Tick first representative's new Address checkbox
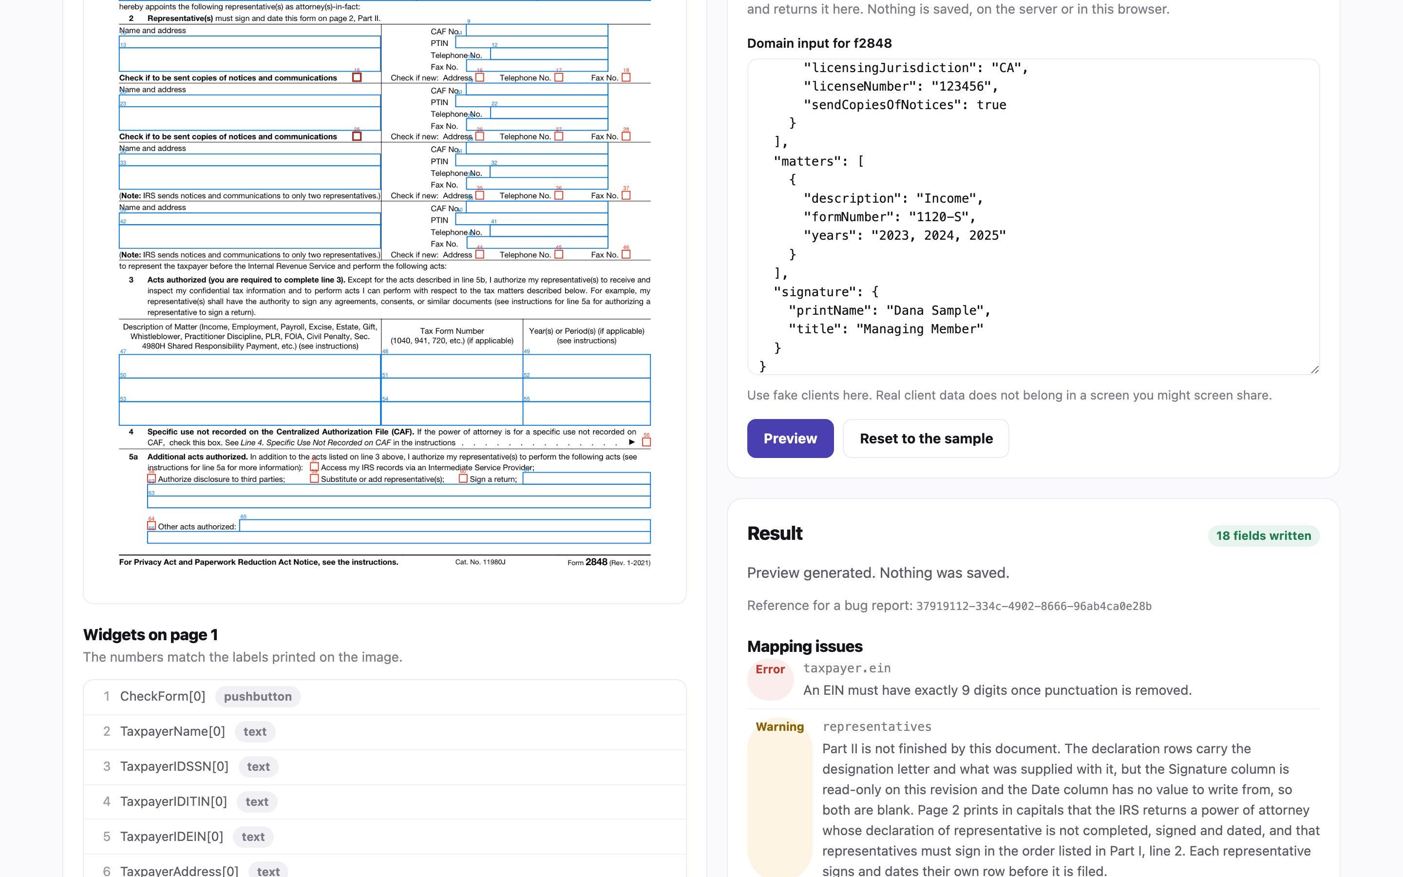Viewport: 1403px width, 877px height. [x=479, y=77]
